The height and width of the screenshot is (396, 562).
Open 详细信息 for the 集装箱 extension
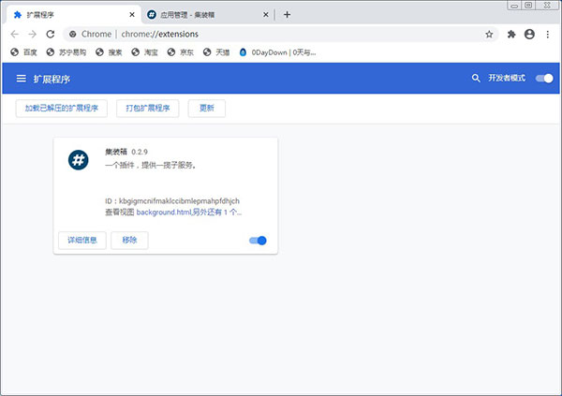81,241
